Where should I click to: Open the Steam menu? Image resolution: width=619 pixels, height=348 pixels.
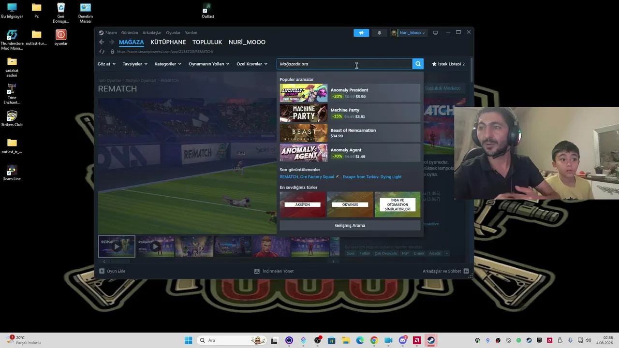[108, 33]
